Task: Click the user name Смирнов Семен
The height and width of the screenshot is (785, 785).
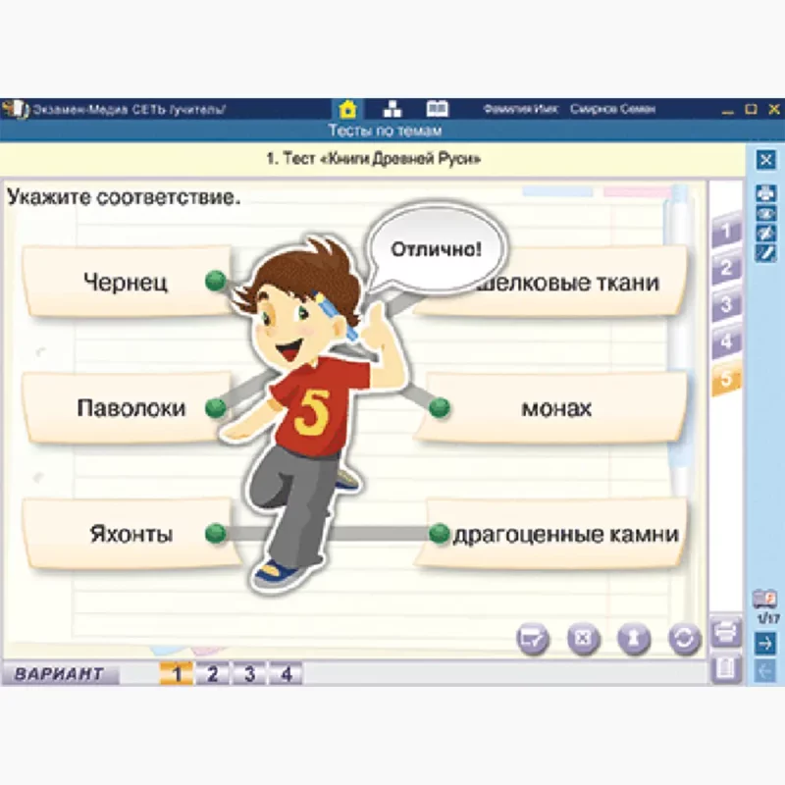Action: (612, 109)
